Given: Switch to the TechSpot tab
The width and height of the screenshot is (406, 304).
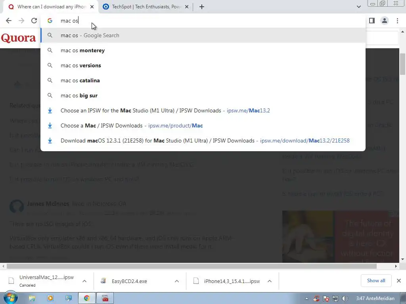Looking at the screenshot, I should [x=146, y=7].
